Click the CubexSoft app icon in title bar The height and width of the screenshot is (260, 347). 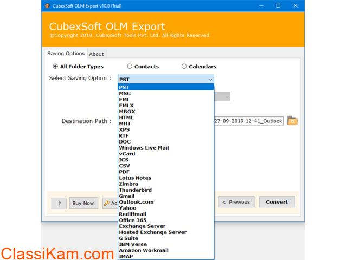47,6
